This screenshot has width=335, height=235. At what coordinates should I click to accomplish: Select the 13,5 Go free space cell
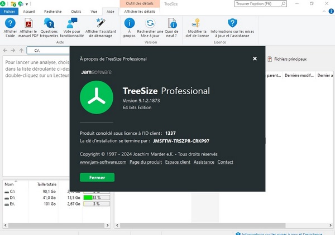[x=74, y=198]
